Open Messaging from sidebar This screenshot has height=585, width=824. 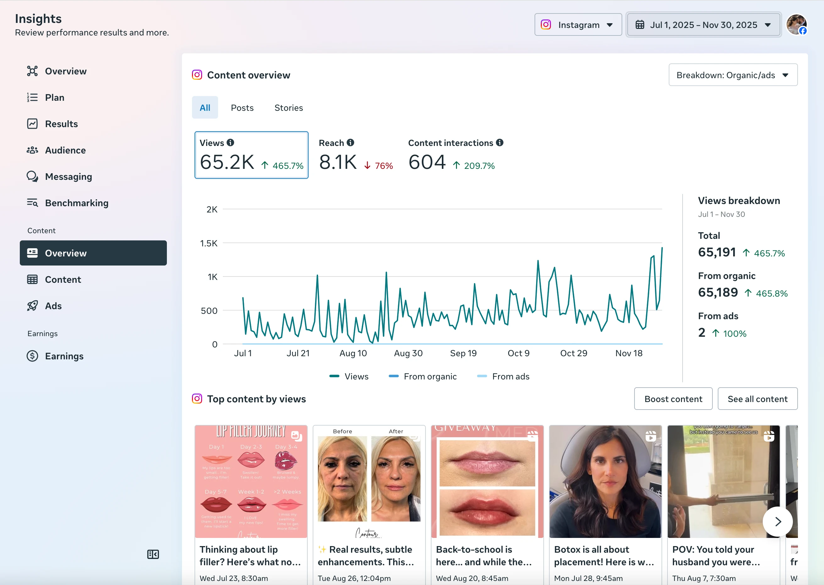pos(68,176)
